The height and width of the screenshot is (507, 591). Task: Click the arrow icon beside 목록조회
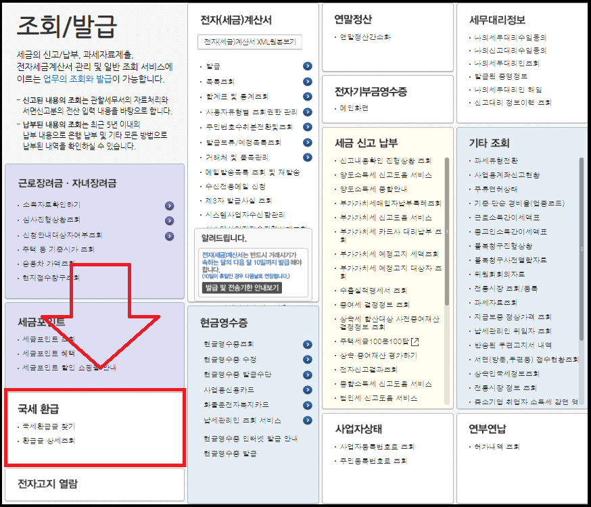click(308, 81)
